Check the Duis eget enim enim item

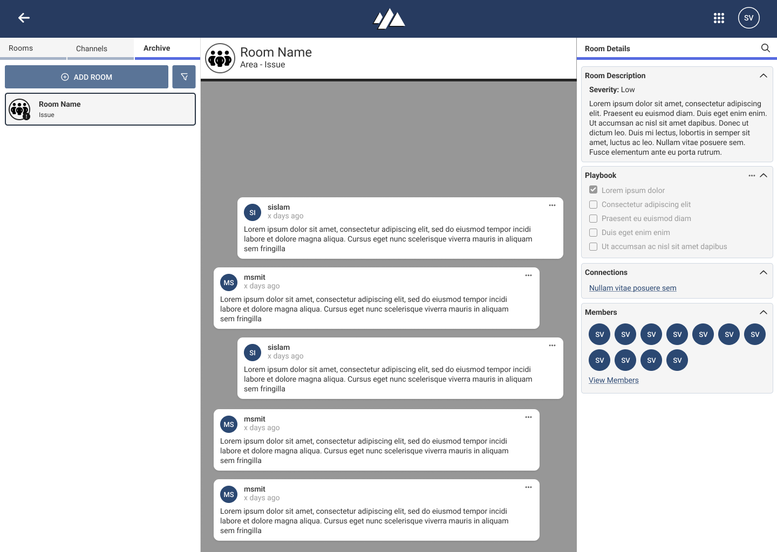tap(593, 232)
